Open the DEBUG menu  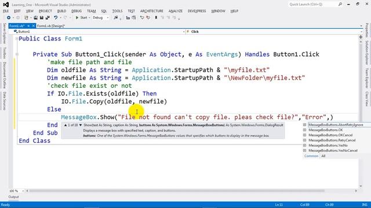[77, 11]
